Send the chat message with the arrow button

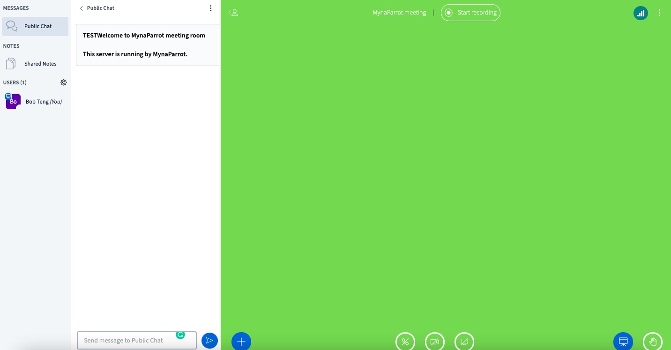tap(209, 341)
